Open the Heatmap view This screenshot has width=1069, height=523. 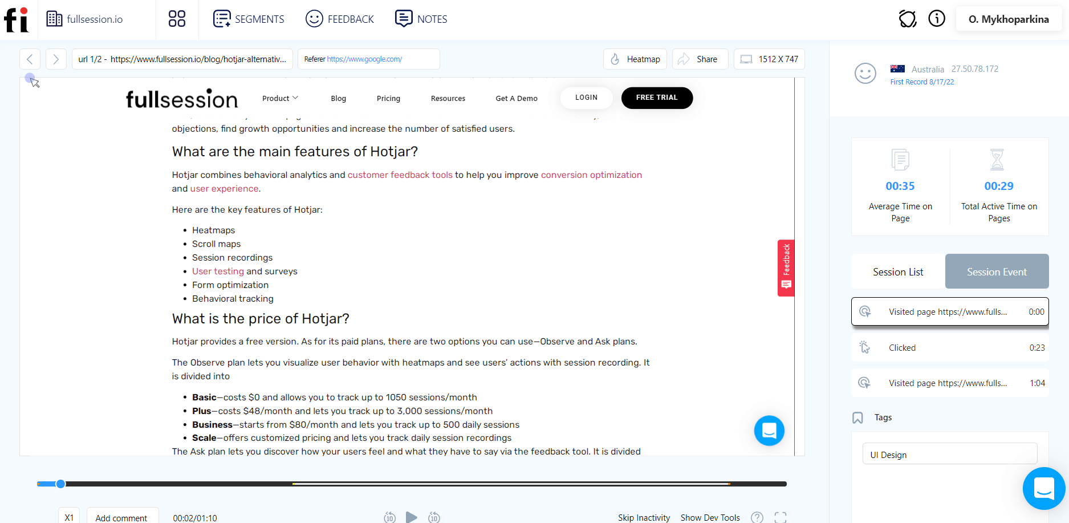[x=635, y=59]
